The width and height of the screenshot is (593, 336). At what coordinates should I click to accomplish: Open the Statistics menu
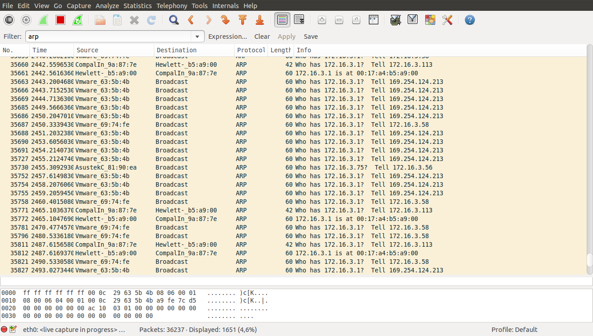click(x=138, y=6)
